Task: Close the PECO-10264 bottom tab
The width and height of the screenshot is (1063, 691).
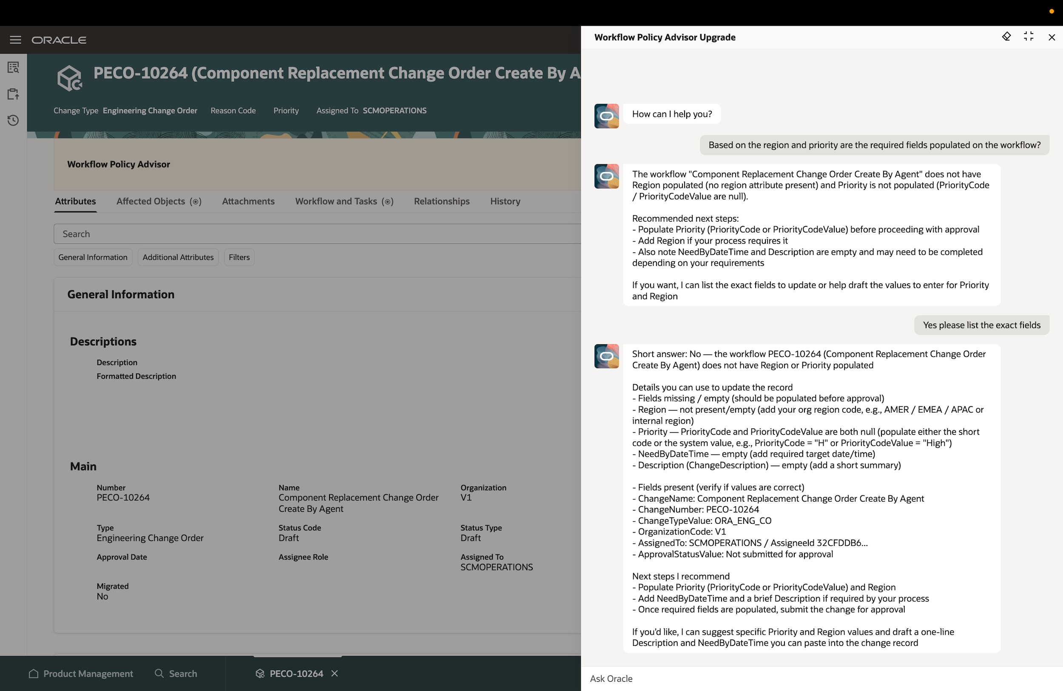Action: [x=335, y=673]
